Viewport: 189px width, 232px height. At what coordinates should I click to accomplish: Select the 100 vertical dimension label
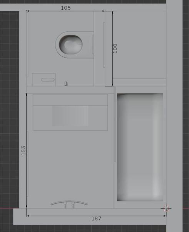(x=115, y=48)
